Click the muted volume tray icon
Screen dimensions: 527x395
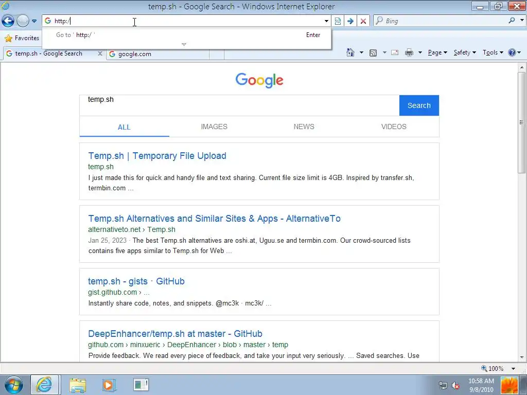(456, 385)
